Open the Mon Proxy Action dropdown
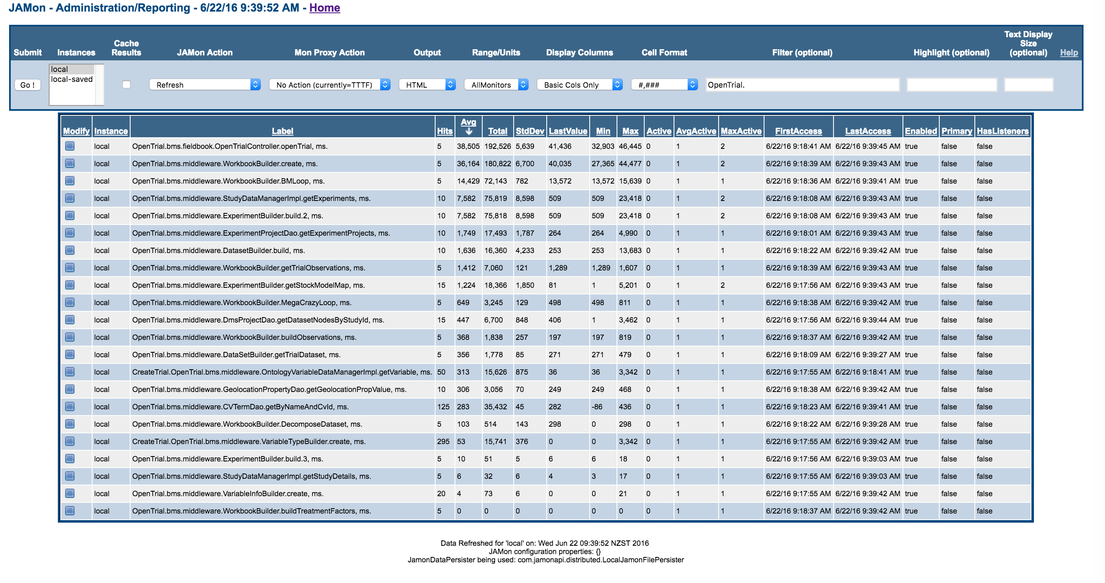 tap(329, 85)
